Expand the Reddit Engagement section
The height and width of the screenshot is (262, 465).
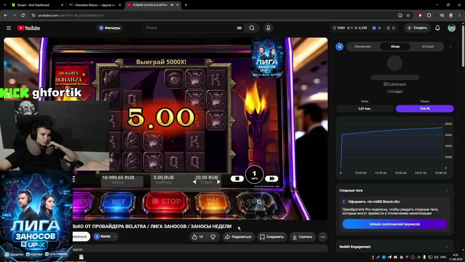[x=446, y=247]
